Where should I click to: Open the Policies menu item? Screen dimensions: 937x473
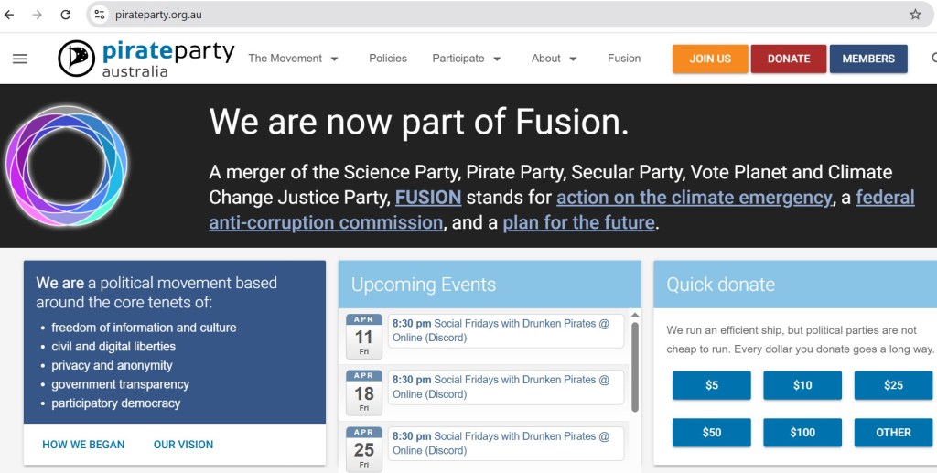click(x=388, y=59)
